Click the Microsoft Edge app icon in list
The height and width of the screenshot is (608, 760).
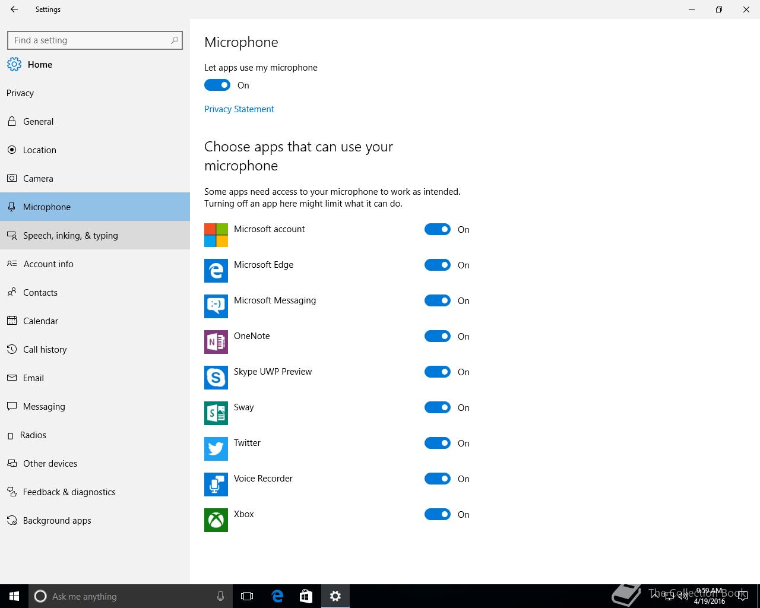[216, 271]
